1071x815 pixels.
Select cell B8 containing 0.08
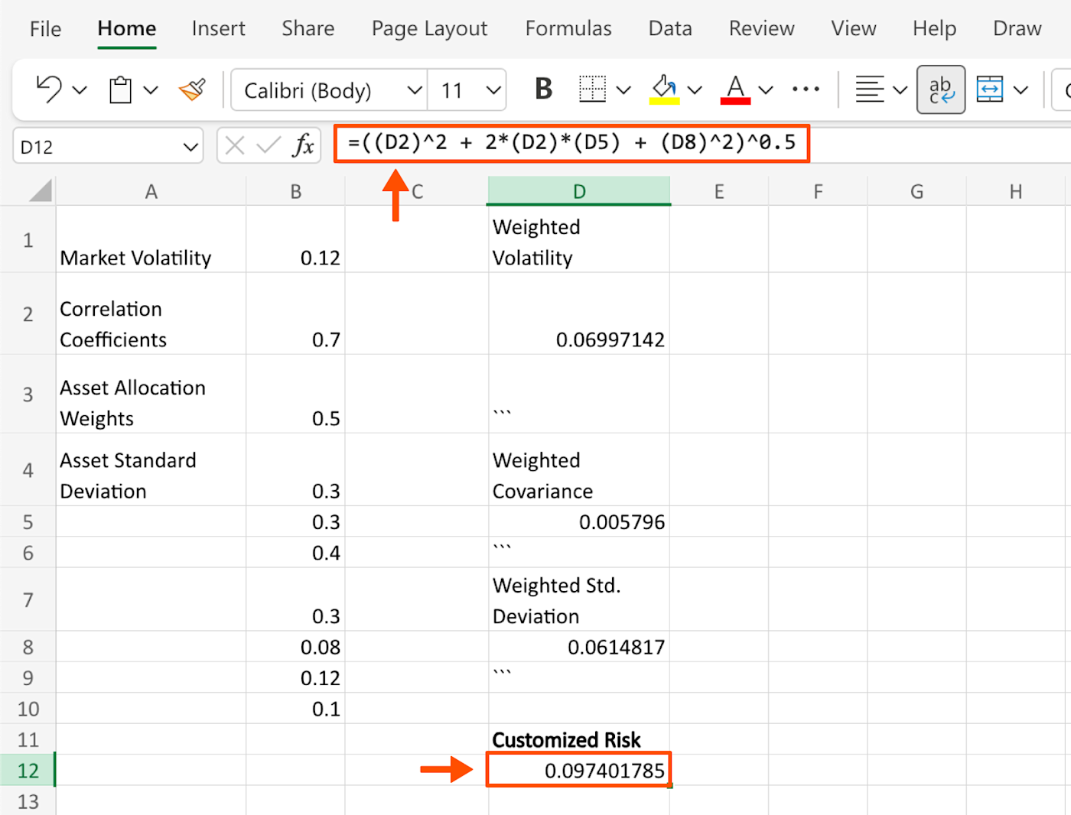point(295,647)
